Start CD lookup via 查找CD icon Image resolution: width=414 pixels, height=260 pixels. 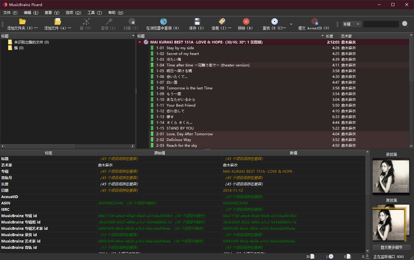pos(275,24)
